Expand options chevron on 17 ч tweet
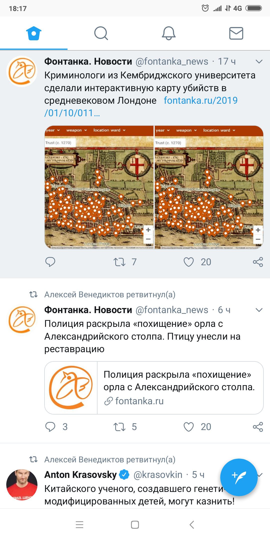Viewport: 270px width, 541px height. pyautogui.click(x=259, y=61)
